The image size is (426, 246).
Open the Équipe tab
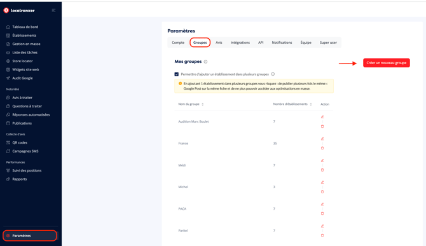[x=306, y=43]
